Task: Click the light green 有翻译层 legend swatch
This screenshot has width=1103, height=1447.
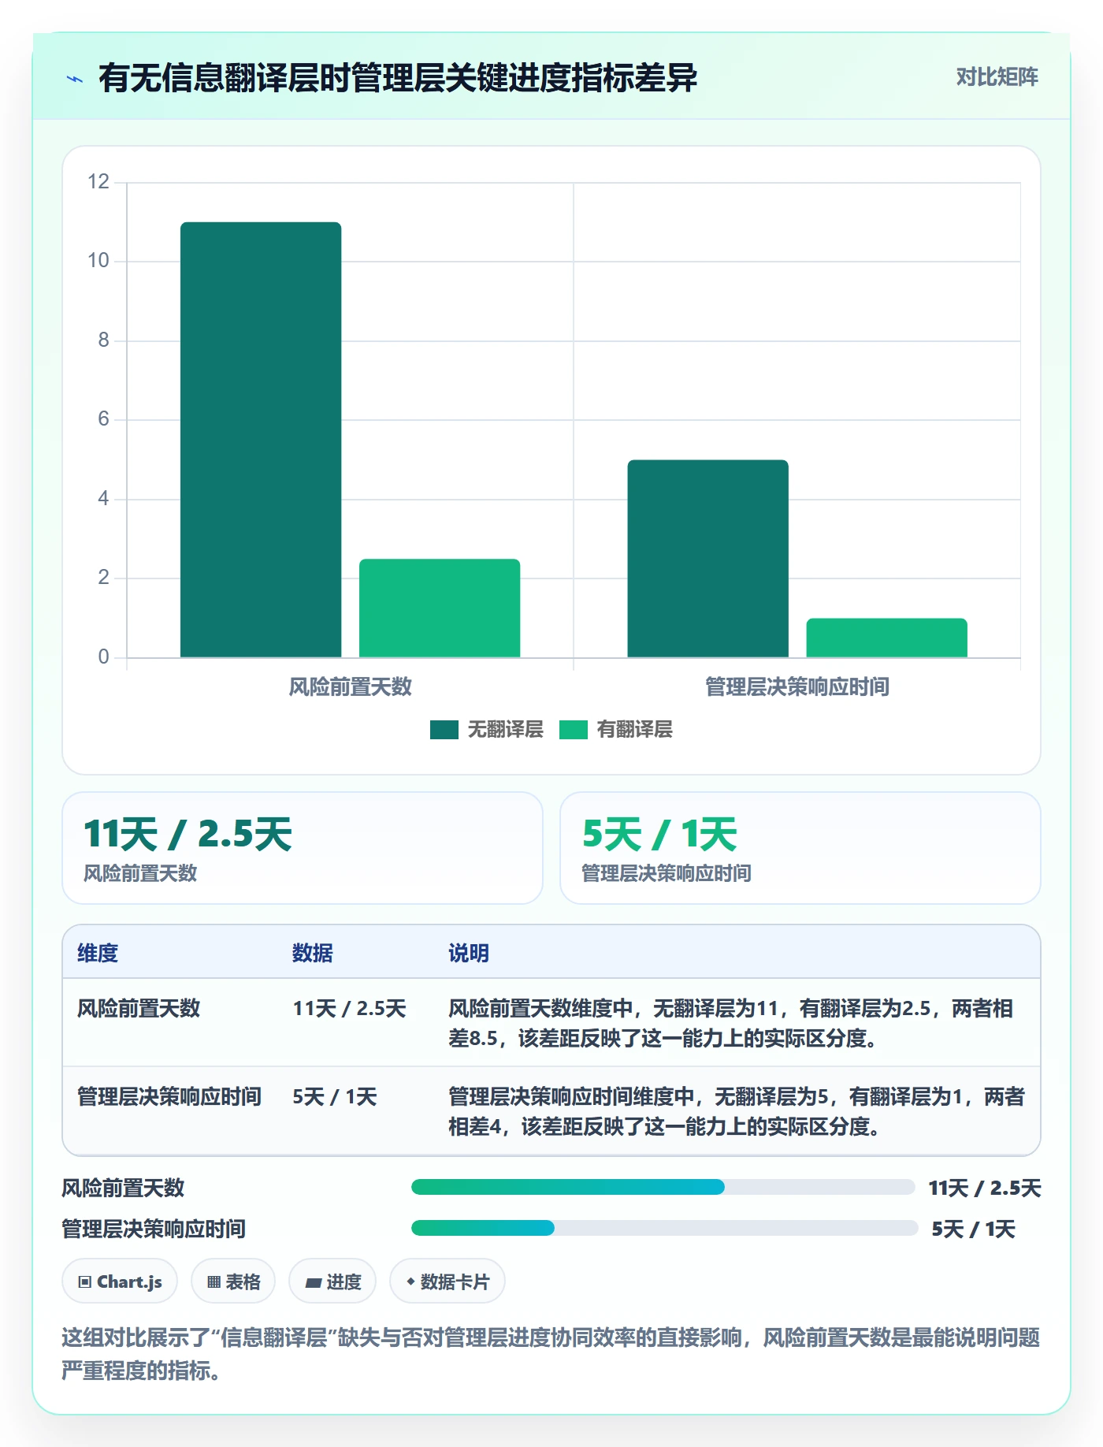Action: pos(574,730)
